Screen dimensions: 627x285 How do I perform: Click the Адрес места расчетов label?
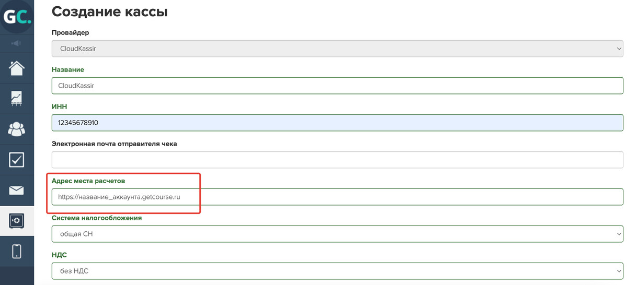click(x=88, y=181)
